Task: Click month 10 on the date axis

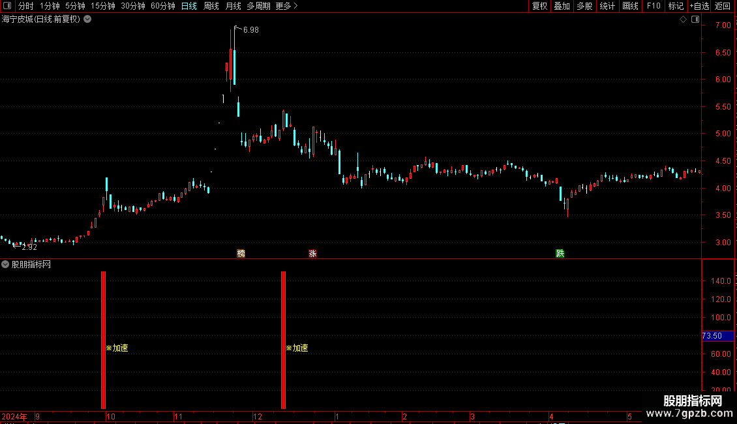Action: [x=111, y=416]
